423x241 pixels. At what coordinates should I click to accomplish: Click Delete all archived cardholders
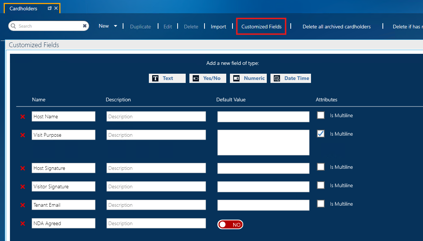(x=336, y=27)
